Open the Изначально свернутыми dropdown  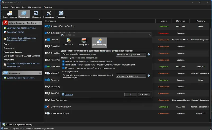131,55
